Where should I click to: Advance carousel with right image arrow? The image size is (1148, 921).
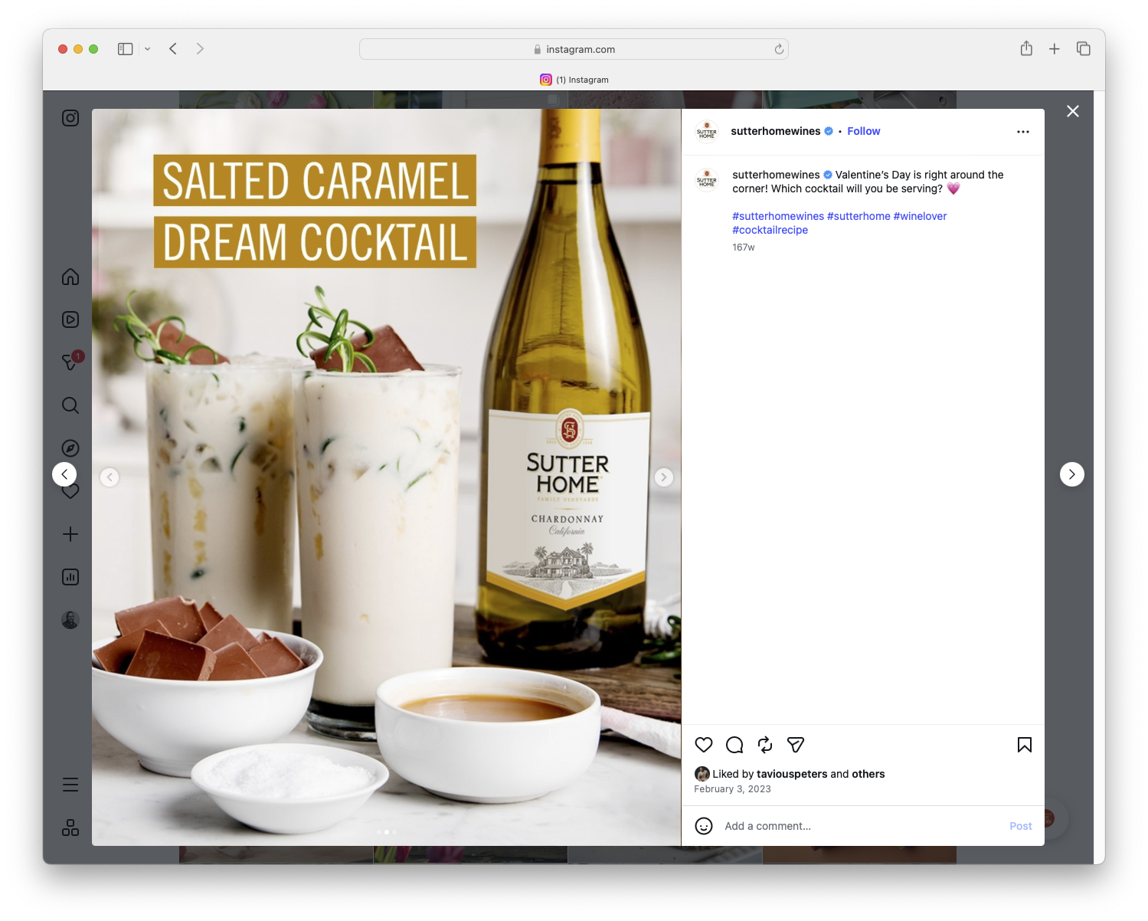663,477
